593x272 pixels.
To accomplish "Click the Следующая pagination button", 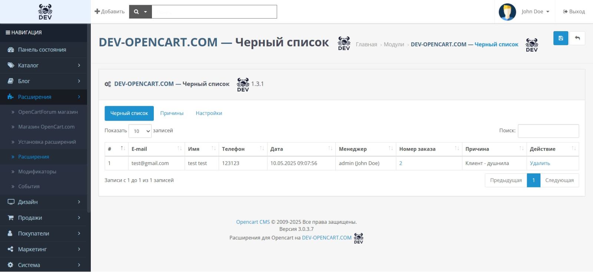I will [x=560, y=180].
